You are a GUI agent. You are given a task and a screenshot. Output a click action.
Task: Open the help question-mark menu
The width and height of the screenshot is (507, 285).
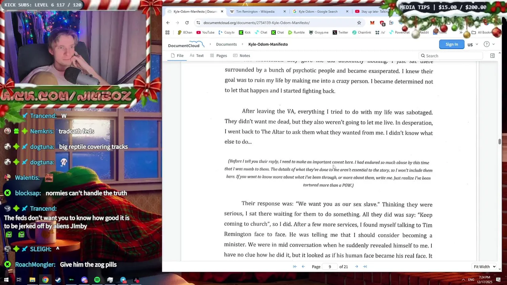pos(489,44)
